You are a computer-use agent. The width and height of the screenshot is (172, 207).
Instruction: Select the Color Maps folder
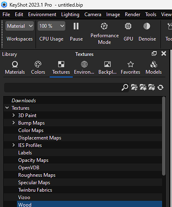coord(31,130)
